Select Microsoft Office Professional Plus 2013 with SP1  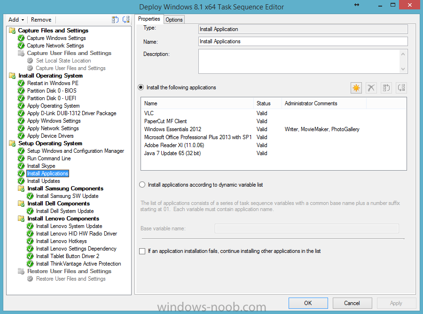point(274,137)
